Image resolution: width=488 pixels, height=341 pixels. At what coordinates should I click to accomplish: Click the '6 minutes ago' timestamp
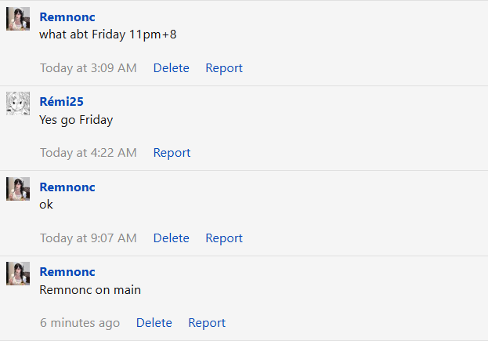pos(80,323)
